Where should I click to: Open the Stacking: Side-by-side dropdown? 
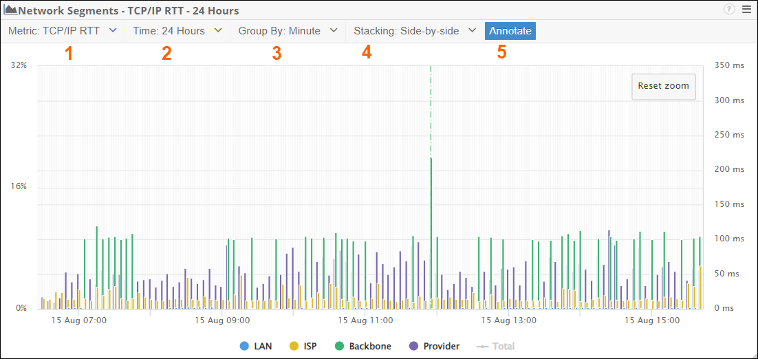415,31
